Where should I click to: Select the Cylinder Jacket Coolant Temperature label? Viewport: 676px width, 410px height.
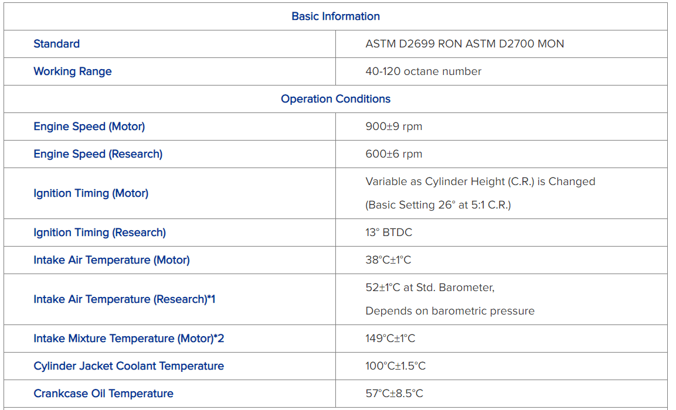(128, 366)
